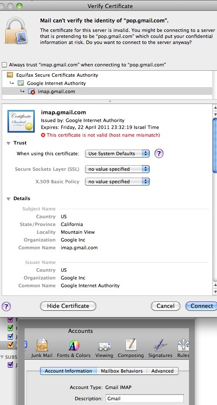Open trust settings help question mark

159,154
